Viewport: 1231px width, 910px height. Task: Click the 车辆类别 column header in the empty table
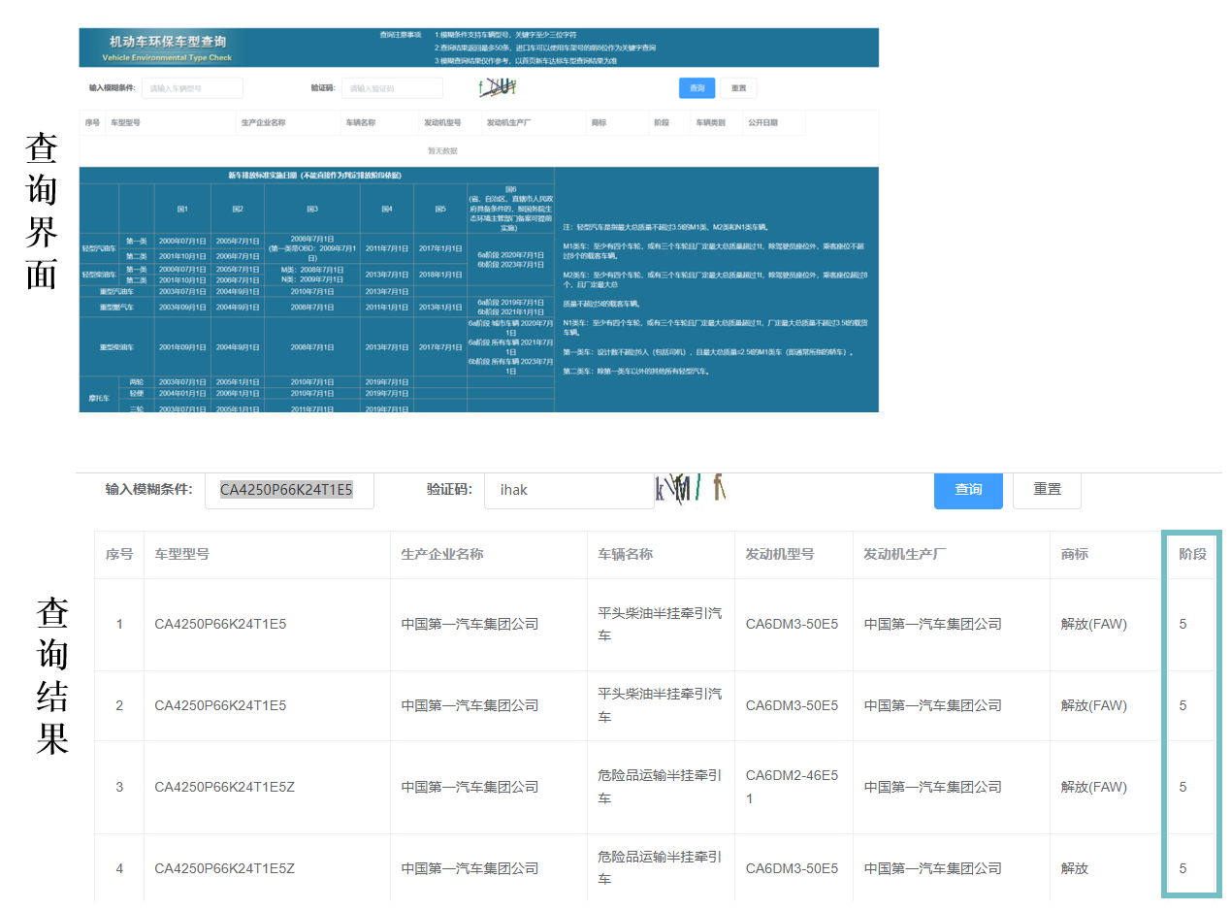(x=710, y=123)
